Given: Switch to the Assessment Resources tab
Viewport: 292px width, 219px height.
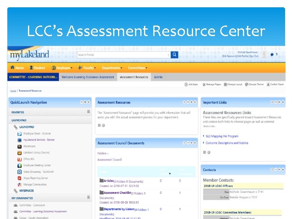Looking at the screenshot, I should [134, 77].
